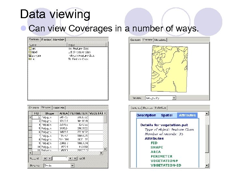
Task: Click table horizontal scrollbar left arrow
Action: pos(30,153)
